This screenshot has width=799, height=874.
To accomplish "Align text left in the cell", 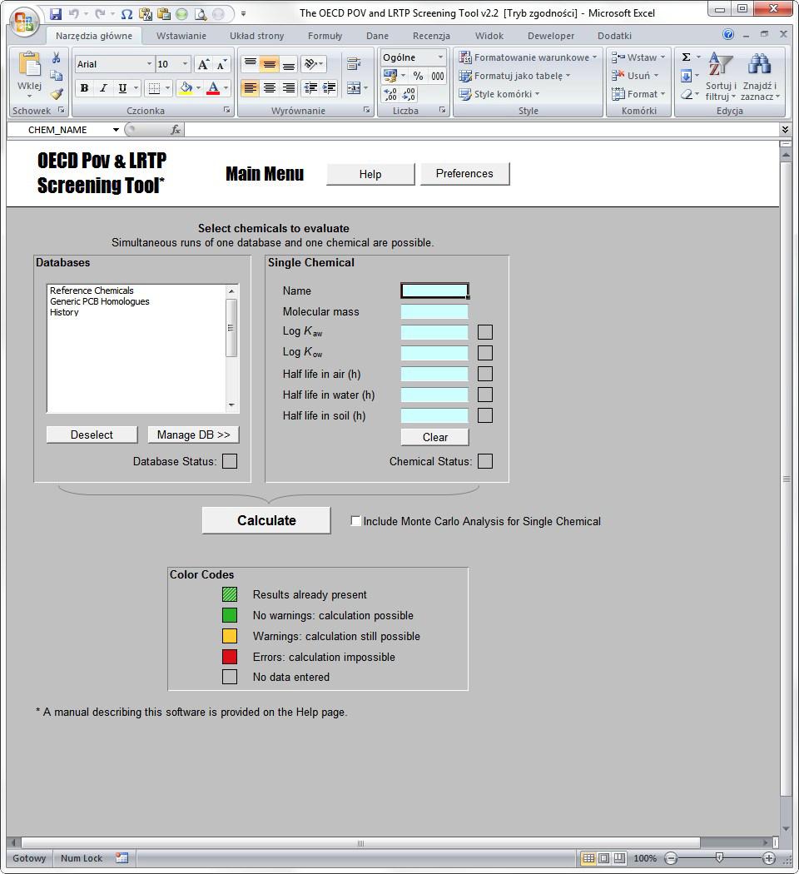I will (251, 88).
